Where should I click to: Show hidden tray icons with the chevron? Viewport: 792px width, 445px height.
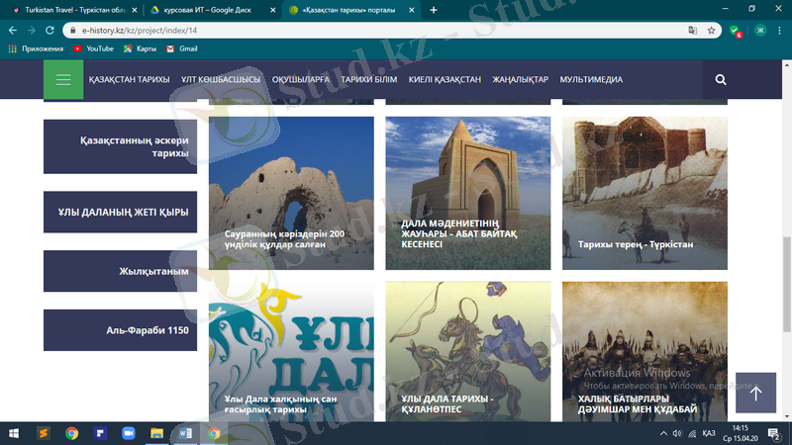(663, 433)
